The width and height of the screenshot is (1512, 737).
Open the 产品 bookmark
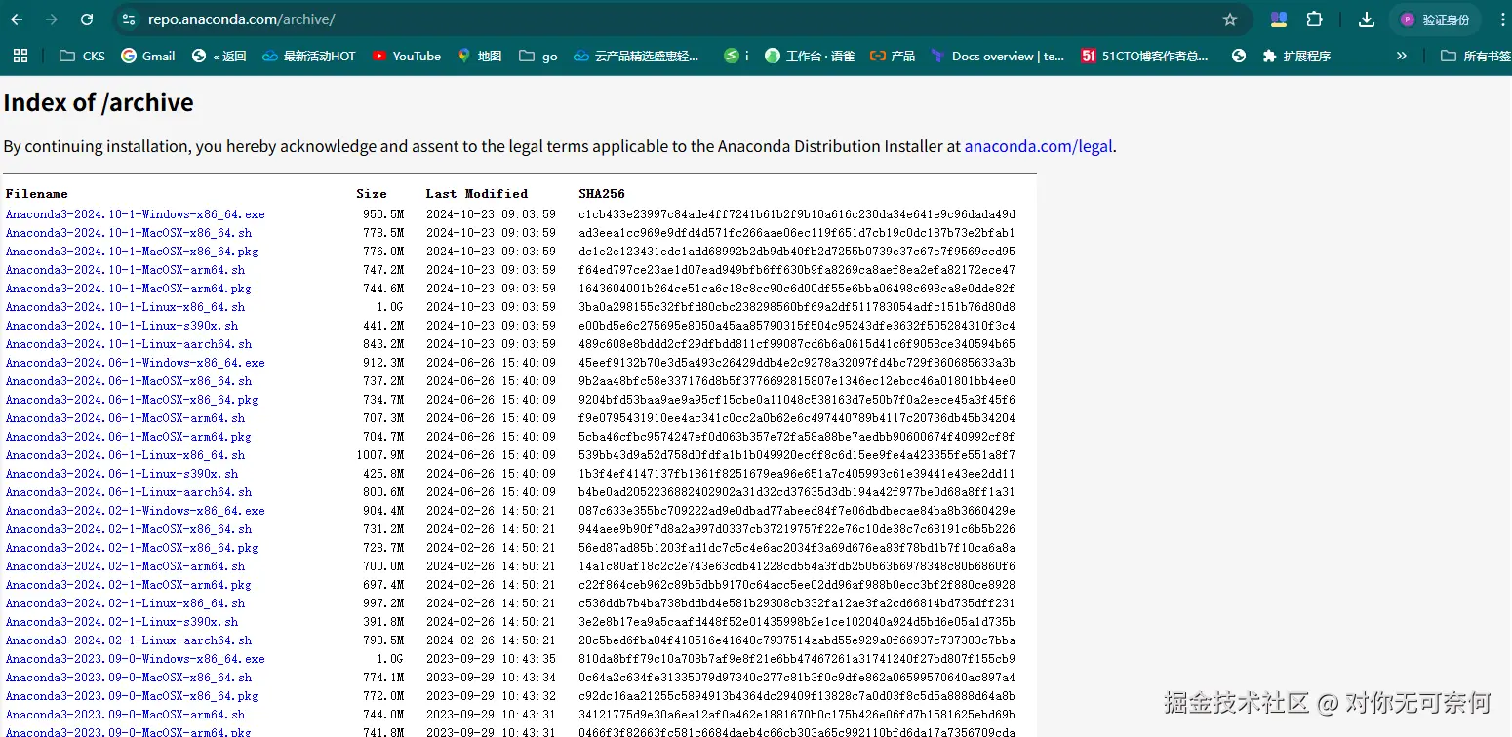pyautogui.click(x=893, y=56)
